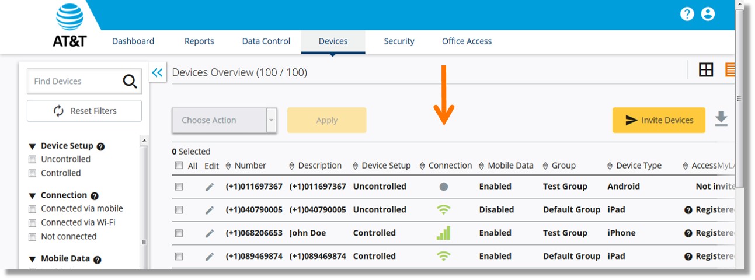Collapse the Device Setup filter section
755x280 pixels.
click(33, 146)
